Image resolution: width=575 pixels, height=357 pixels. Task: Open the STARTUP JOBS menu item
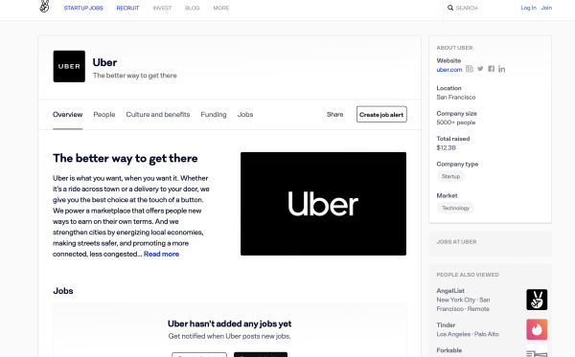click(83, 8)
